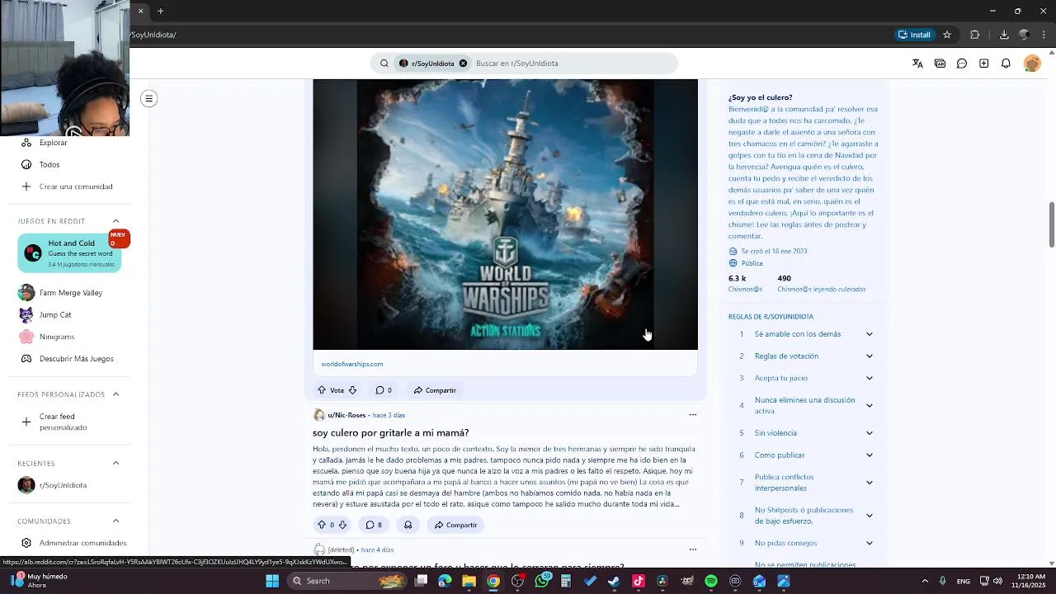This screenshot has width=1056, height=594.
Task: Upvote the World of Warships ad post
Action: click(322, 390)
